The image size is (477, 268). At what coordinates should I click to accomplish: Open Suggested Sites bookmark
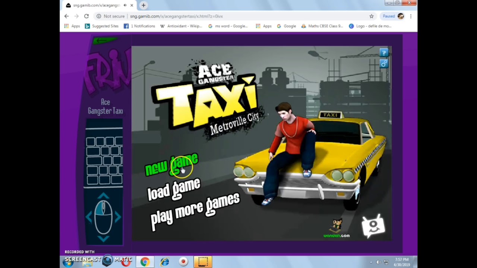coord(102,26)
